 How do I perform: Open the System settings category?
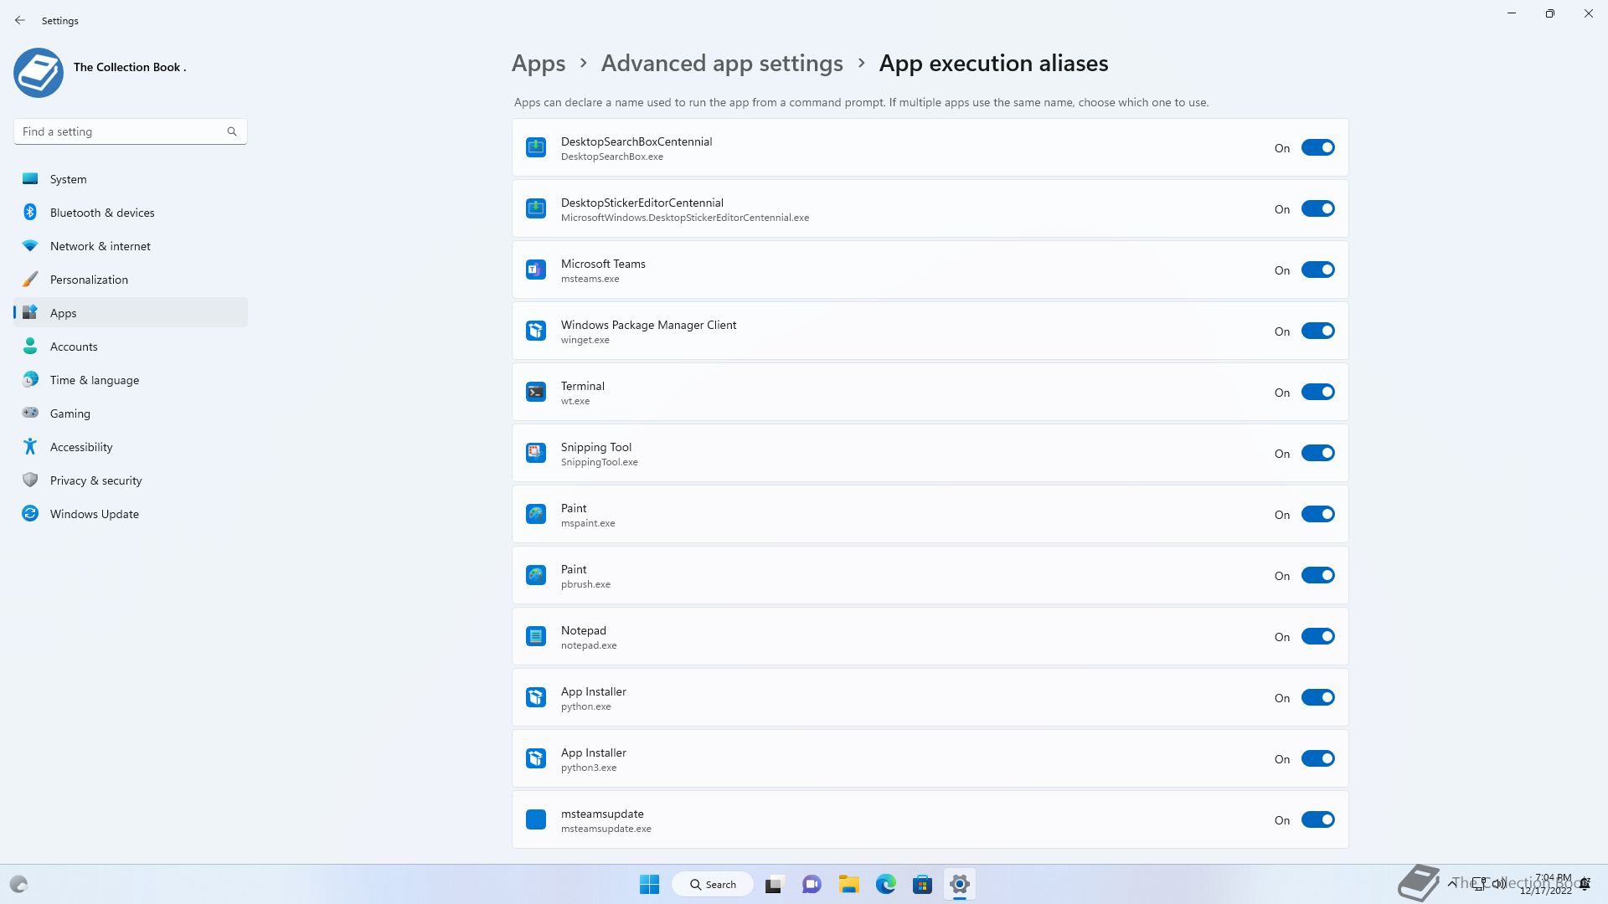[x=131, y=179]
